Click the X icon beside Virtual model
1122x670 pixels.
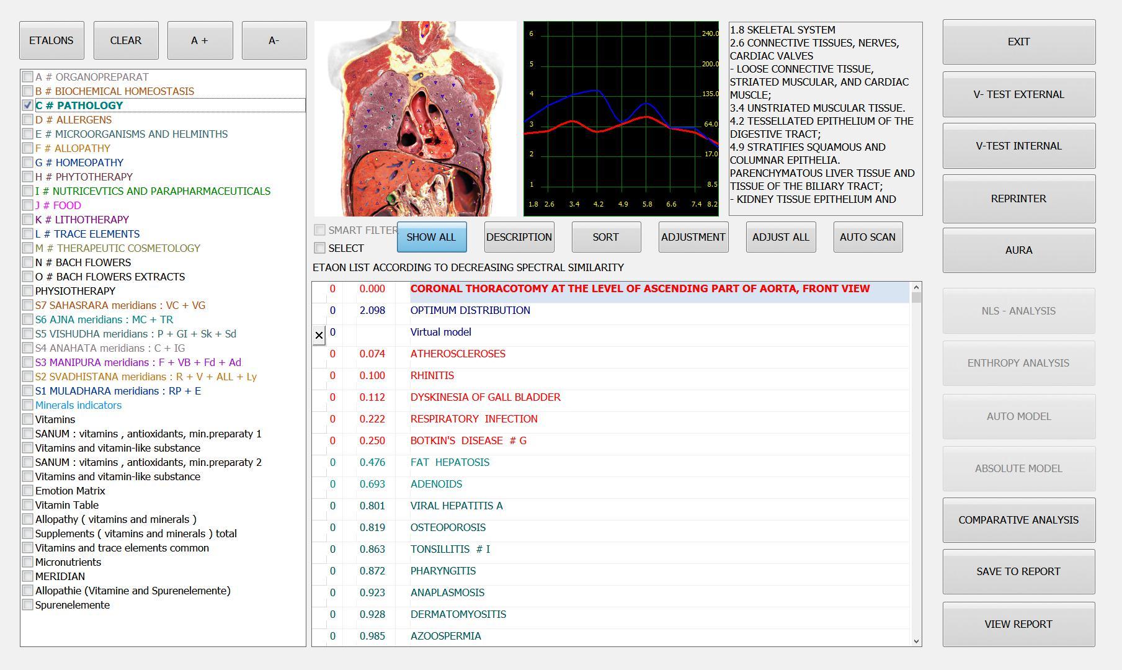[319, 336]
